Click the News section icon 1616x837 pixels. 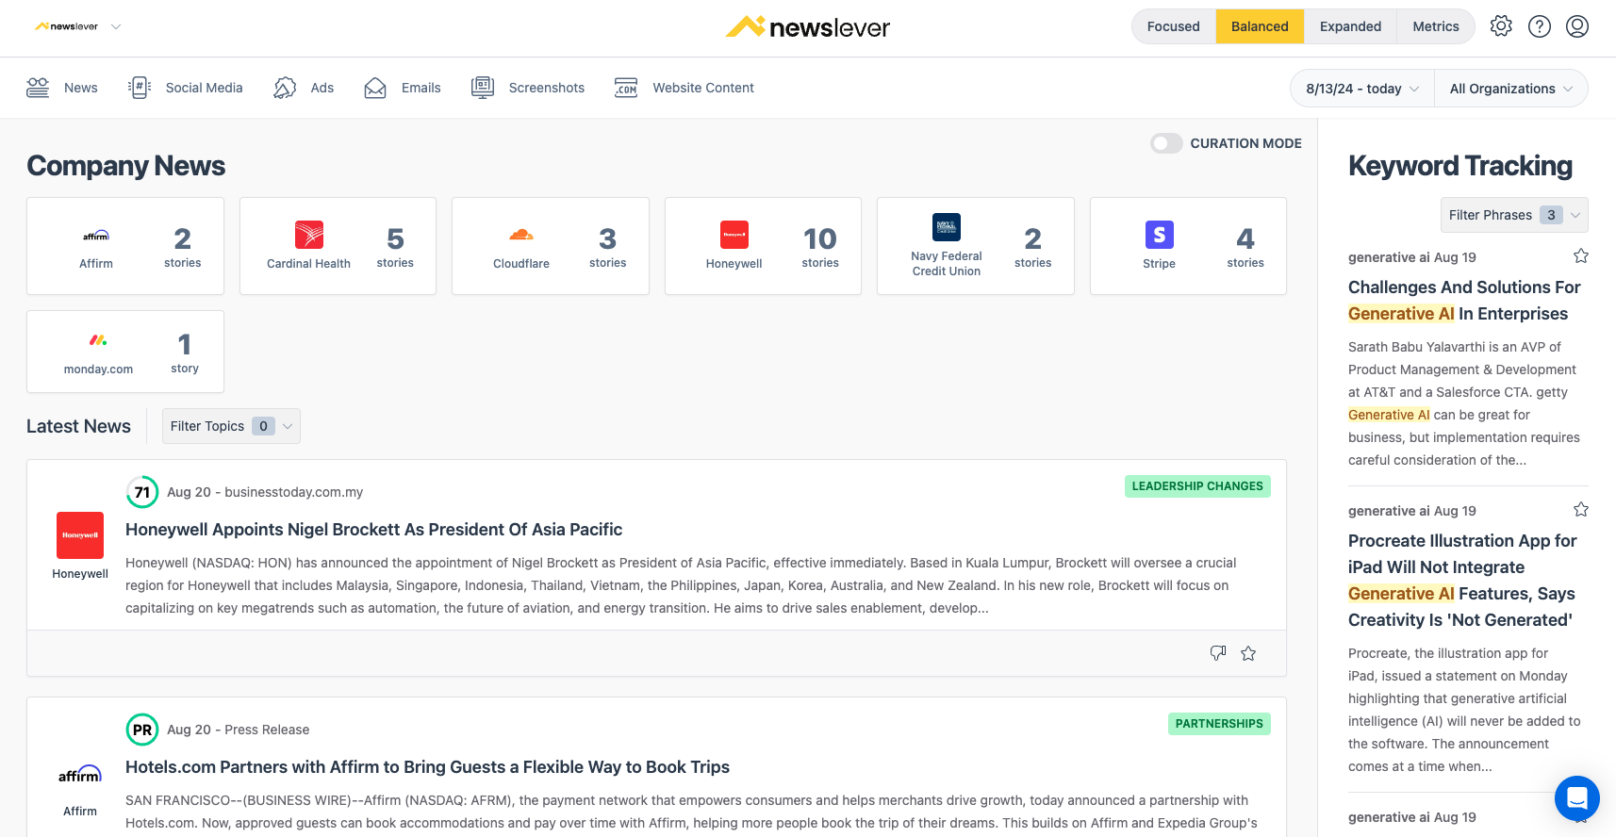click(38, 88)
